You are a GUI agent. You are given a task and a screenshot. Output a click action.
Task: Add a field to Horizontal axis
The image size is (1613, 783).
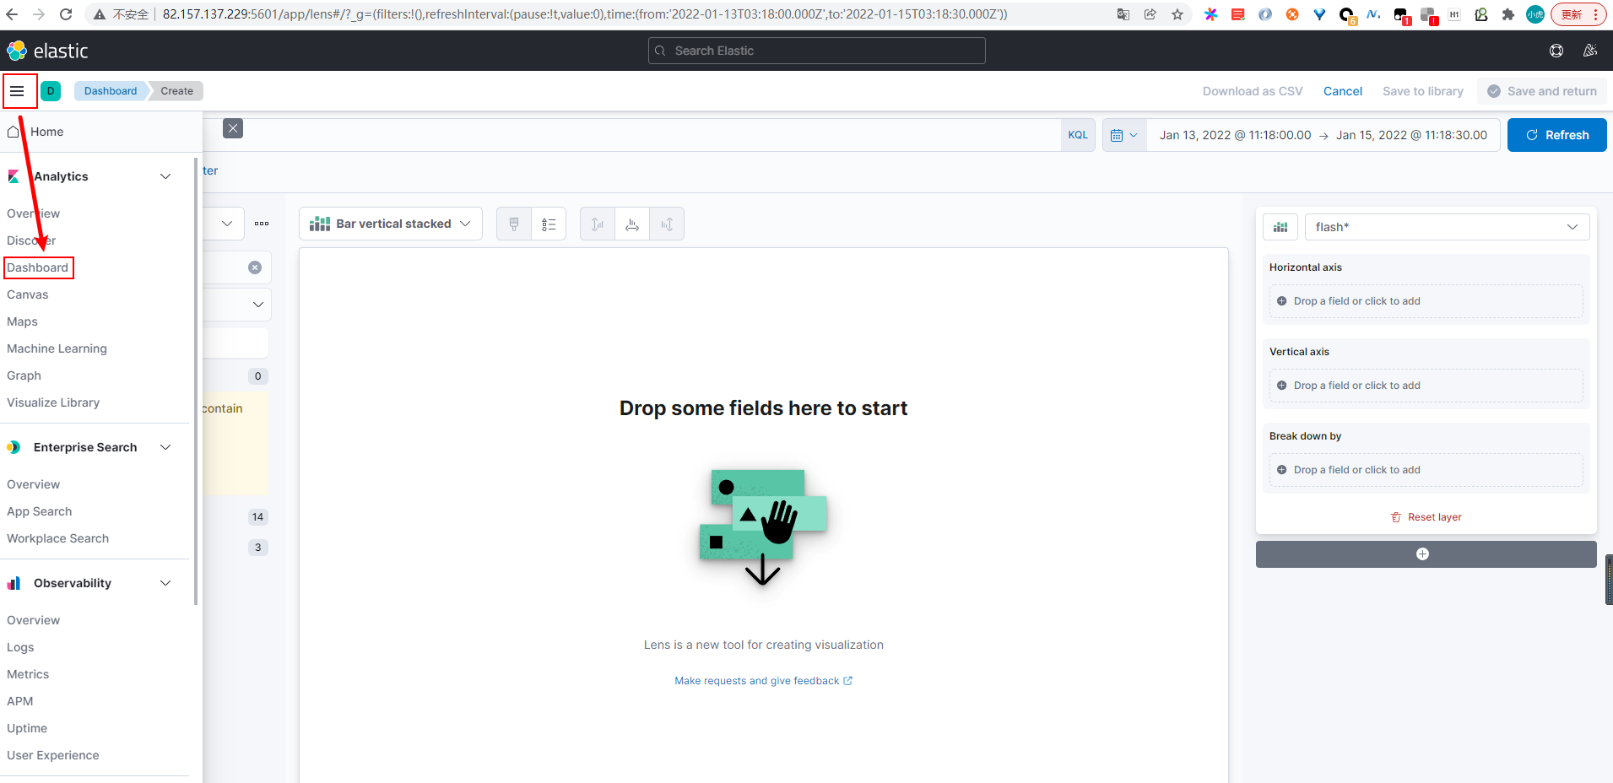coord(1426,301)
